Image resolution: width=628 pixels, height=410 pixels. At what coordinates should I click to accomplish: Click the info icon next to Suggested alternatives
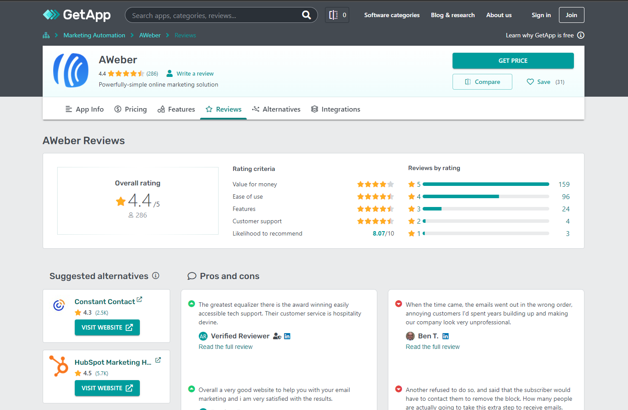pyautogui.click(x=156, y=276)
